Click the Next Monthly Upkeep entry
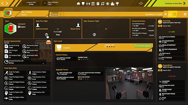The width and height of the screenshot is (188, 105). point(66,78)
